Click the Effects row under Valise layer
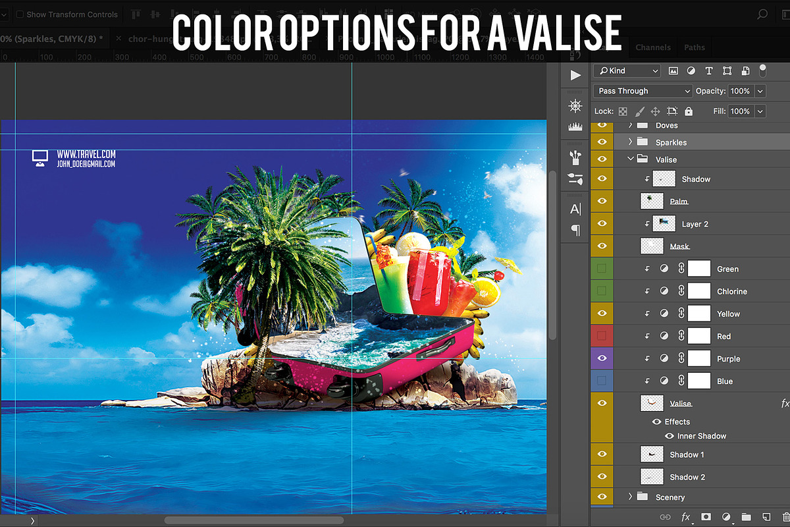Screen dimensions: 790x527 click(x=677, y=422)
